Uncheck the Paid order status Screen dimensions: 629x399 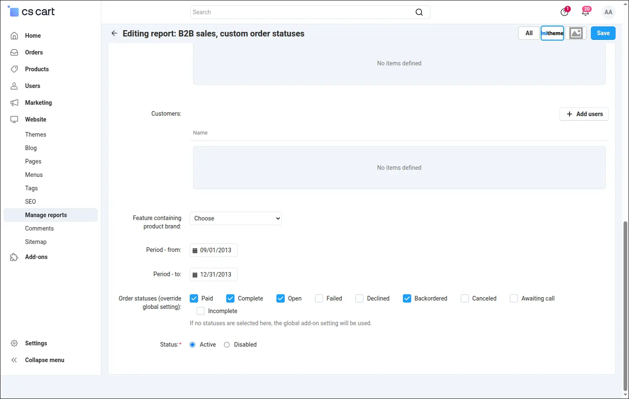click(x=194, y=298)
